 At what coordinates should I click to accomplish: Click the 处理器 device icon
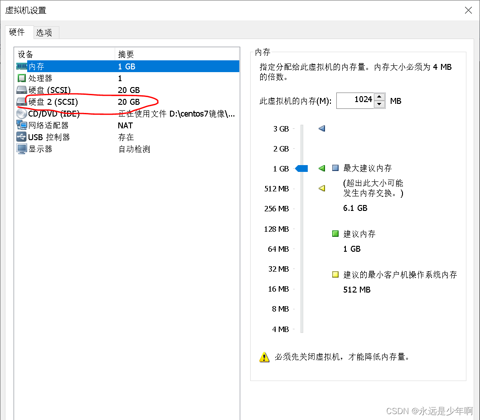click(x=21, y=78)
